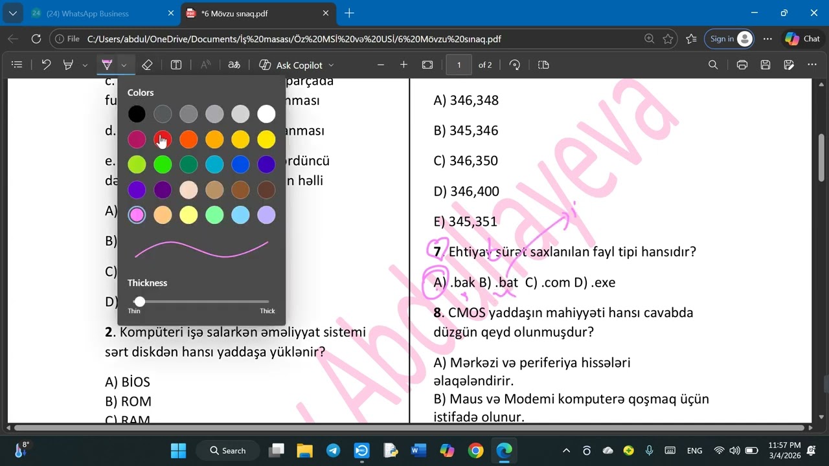Go back to the previous page
Image resolution: width=829 pixels, height=466 pixels.
pos(13,39)
